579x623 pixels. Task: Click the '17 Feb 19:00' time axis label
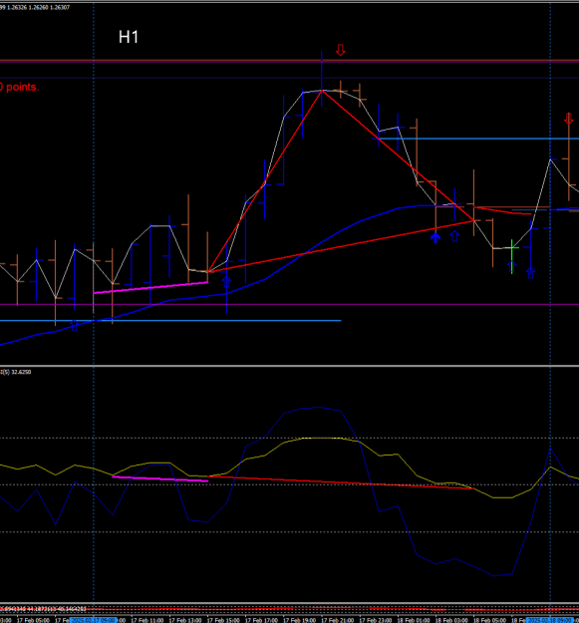pyautogui.click(x=299, y=620)
